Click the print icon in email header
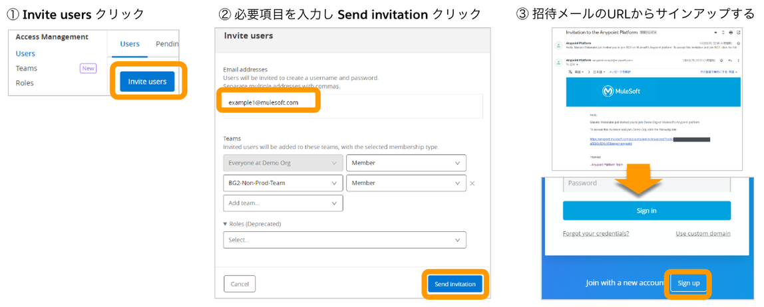The width and height of the screenshot is (764, 307). [x=731, y=33]
